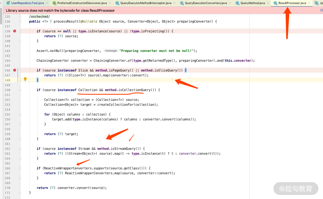The image size is (323, 199).
Task: Click the yellow intention bulb on line 148
Action: coord(25,79)
